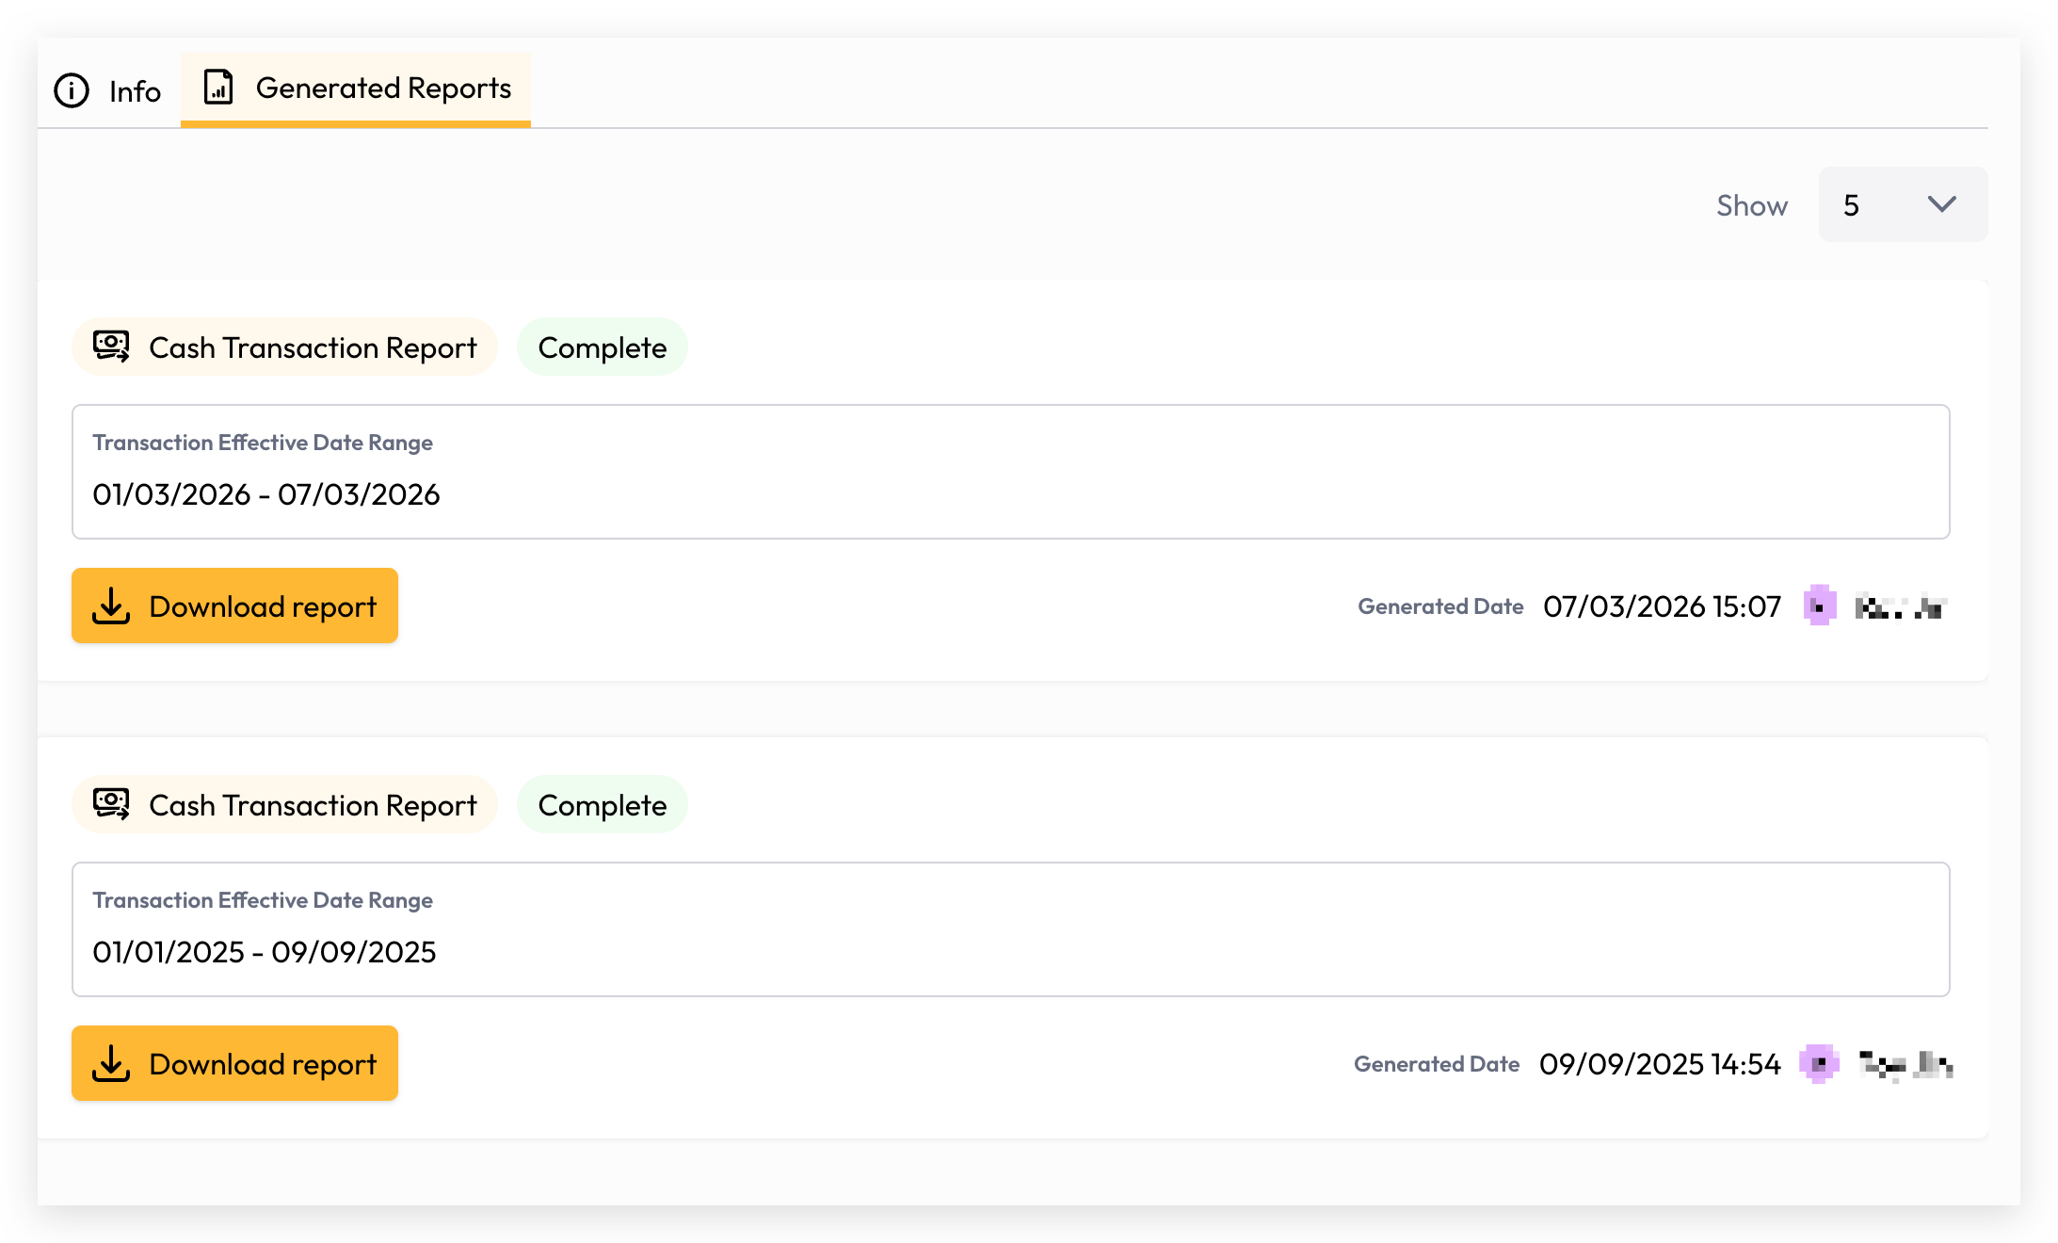Click the date range field 01/01/2025 - 09/09/2025
Image resolution: width=2058 pixels, height=1243 pixels.
(x=1011, y=929)
